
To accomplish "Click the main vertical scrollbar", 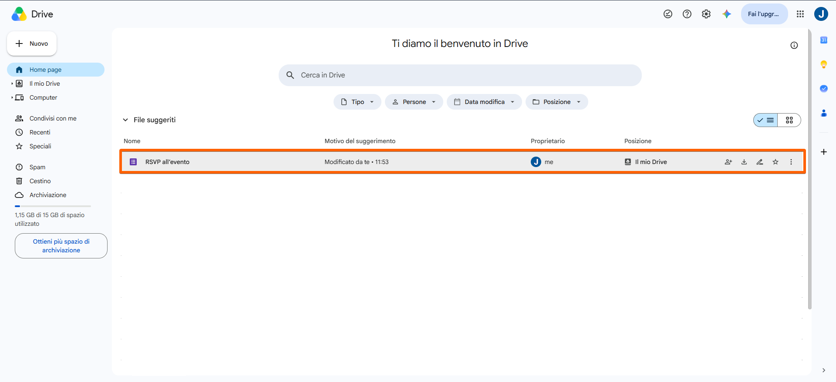I will pos(809,169).
